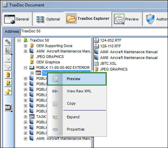Click the TraxDoc Explorer open-folder icon
Image resolution: width=168 pixels, height=148 pixels.
[71, 18]
